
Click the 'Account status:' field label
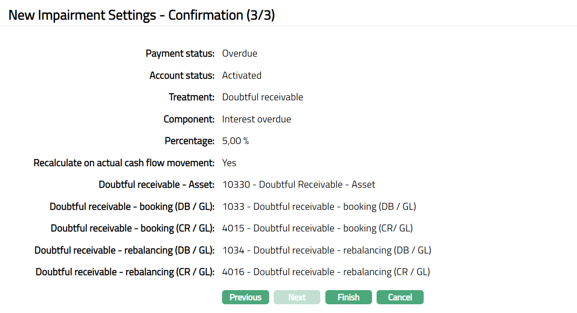(182, 76)
